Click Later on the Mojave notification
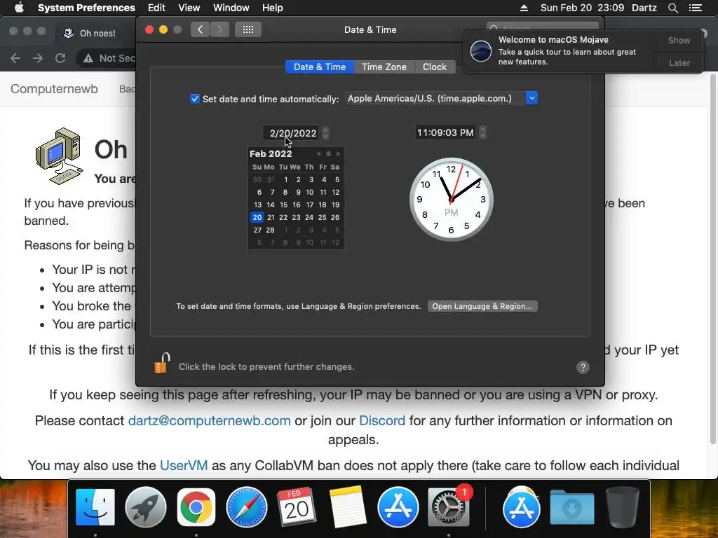This screenshot has width=718, height=538. click(x=679, y=62)
